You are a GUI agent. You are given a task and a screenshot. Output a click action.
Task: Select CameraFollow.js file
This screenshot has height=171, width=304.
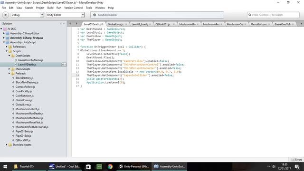pos(25,87)
